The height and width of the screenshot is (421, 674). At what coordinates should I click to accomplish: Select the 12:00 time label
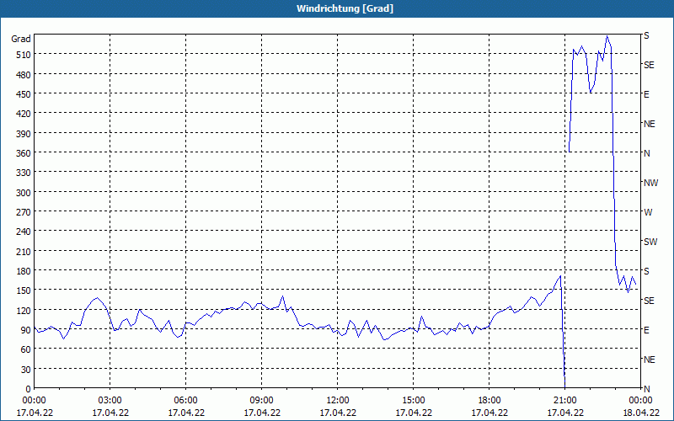tap(338, 401)
